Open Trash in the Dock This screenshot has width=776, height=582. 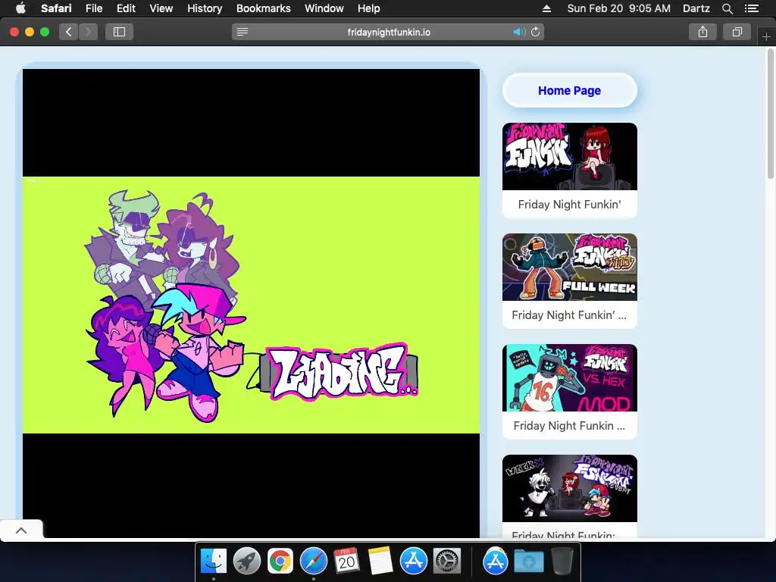tap(562, 562)
